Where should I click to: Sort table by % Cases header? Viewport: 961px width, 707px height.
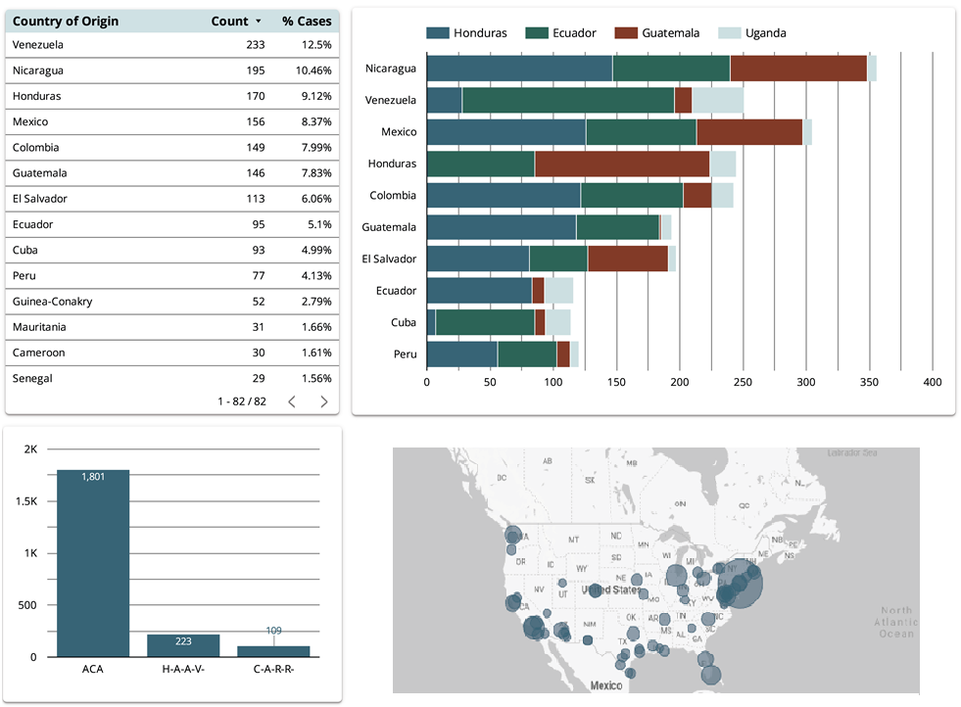coord(307,21)
